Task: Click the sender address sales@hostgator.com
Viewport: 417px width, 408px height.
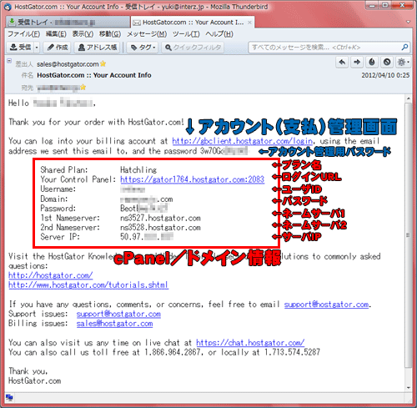Action: [68, 64]
